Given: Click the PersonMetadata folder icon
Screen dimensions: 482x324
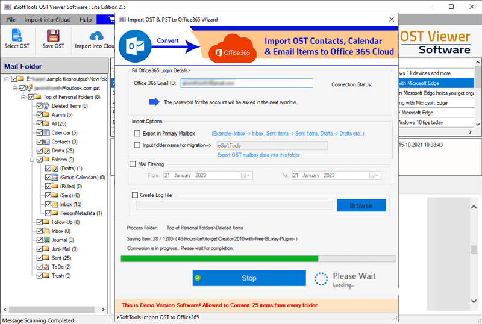Looking at the screenshot, I should (55, 213).
